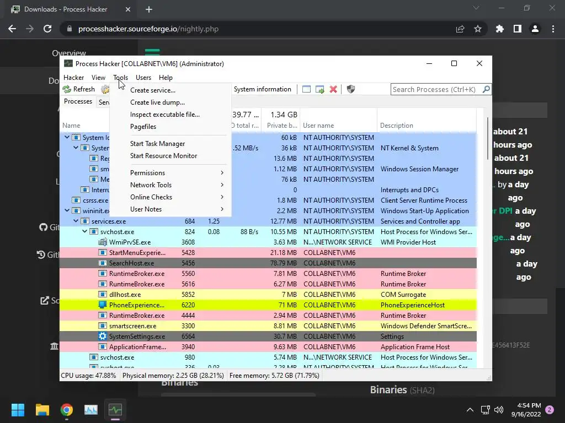Click the shield icon in toolbar

click(x=351, y=89)
